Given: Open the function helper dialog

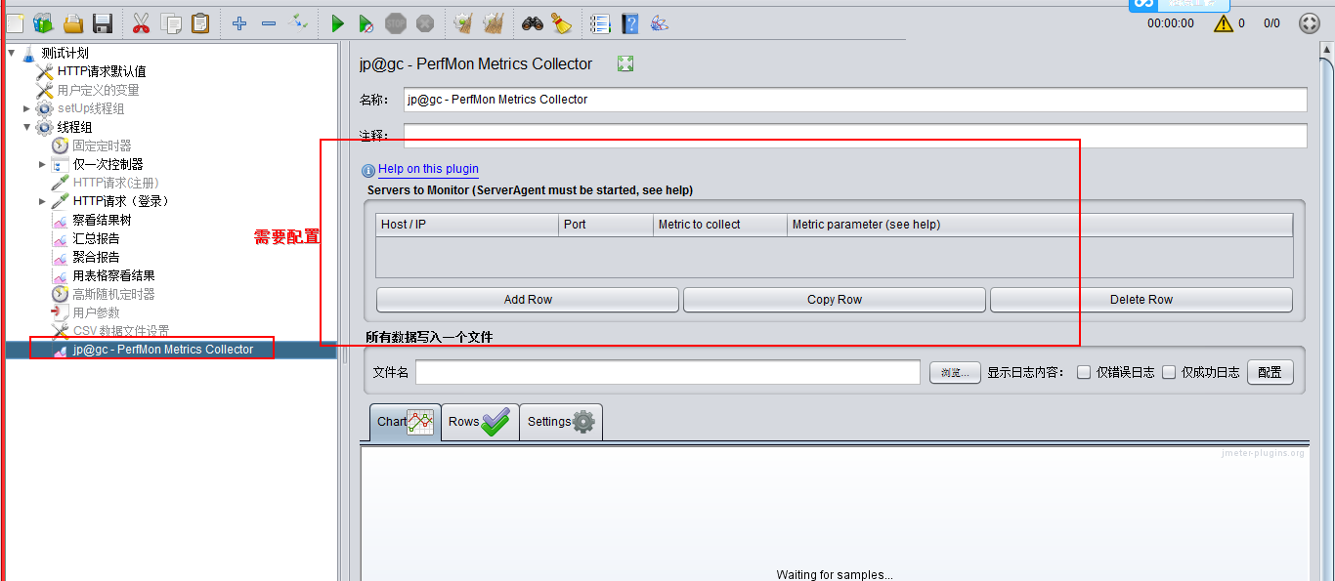Looking at the screenshot, I should pyautogui.click(x=600, y=23).
